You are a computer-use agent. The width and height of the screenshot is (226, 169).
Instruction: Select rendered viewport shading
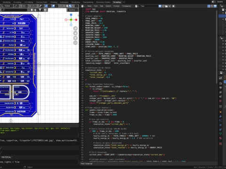tap(73, 6)
